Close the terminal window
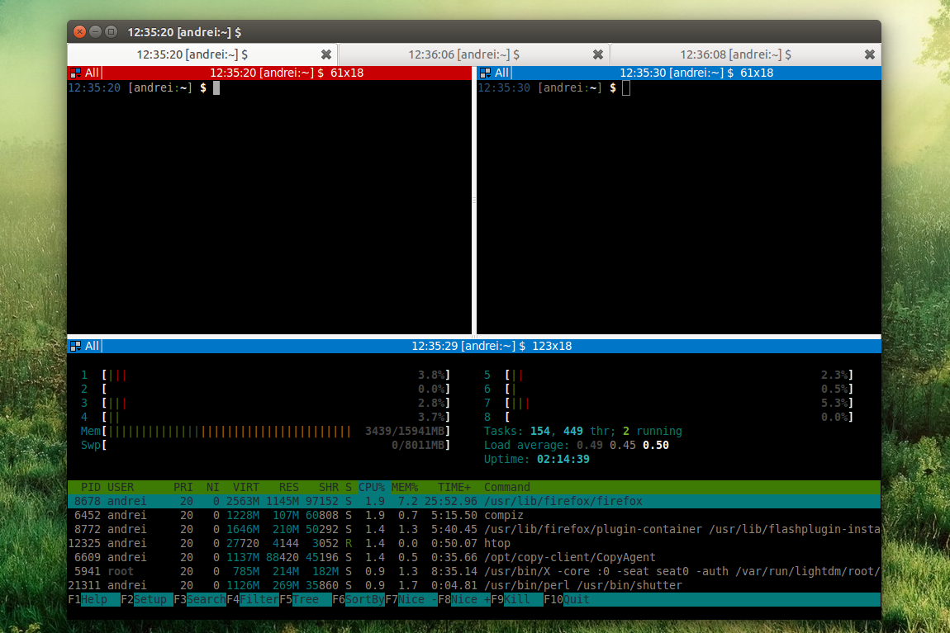The height and width of the screenshot is (633, 950). 80,31
